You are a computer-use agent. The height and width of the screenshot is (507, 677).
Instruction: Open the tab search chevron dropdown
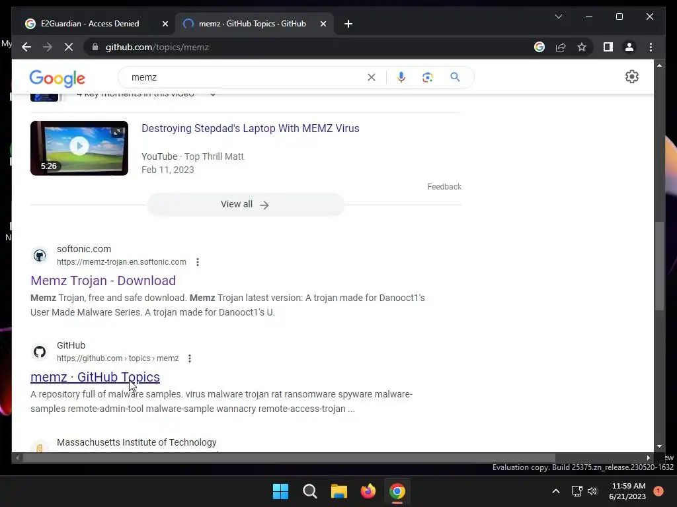pos(558,17)
